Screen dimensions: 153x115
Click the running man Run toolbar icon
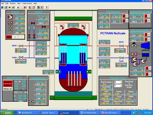point(18,7)
